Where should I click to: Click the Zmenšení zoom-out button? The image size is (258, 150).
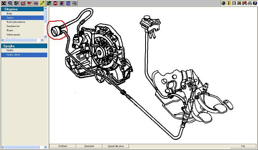89,146
